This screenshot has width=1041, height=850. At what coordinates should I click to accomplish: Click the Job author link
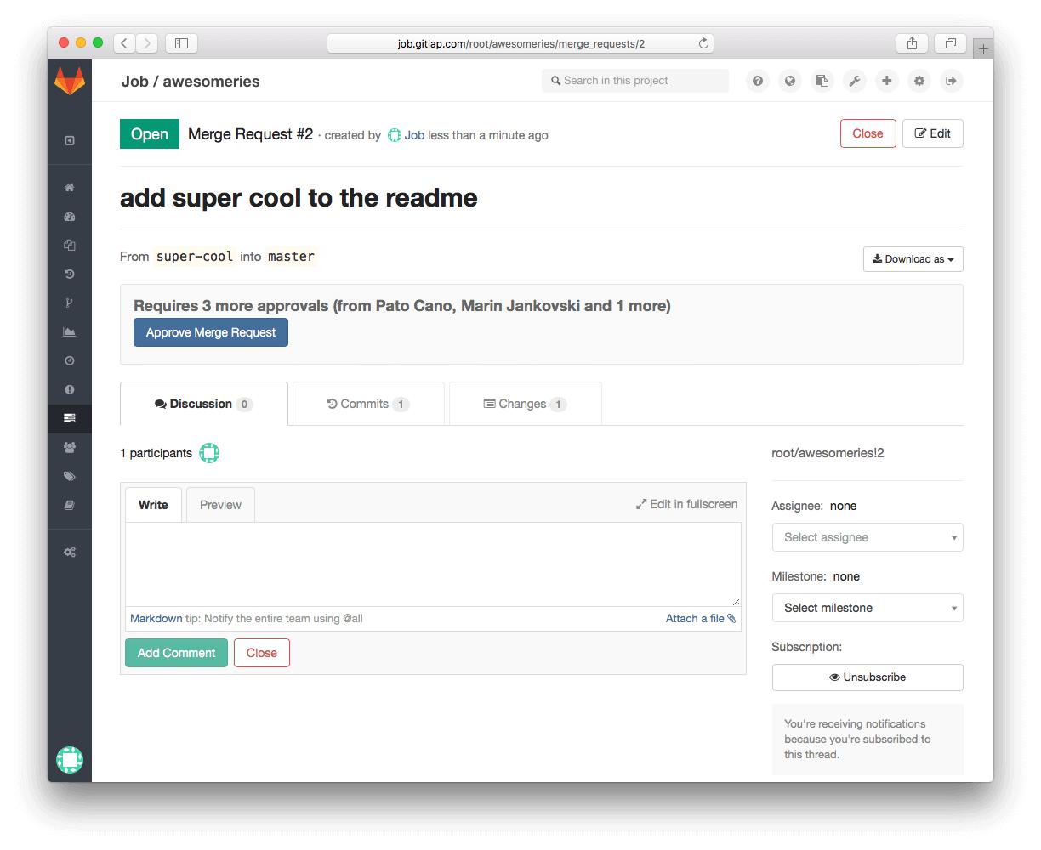pyautogui.click(x=414, y=135)
